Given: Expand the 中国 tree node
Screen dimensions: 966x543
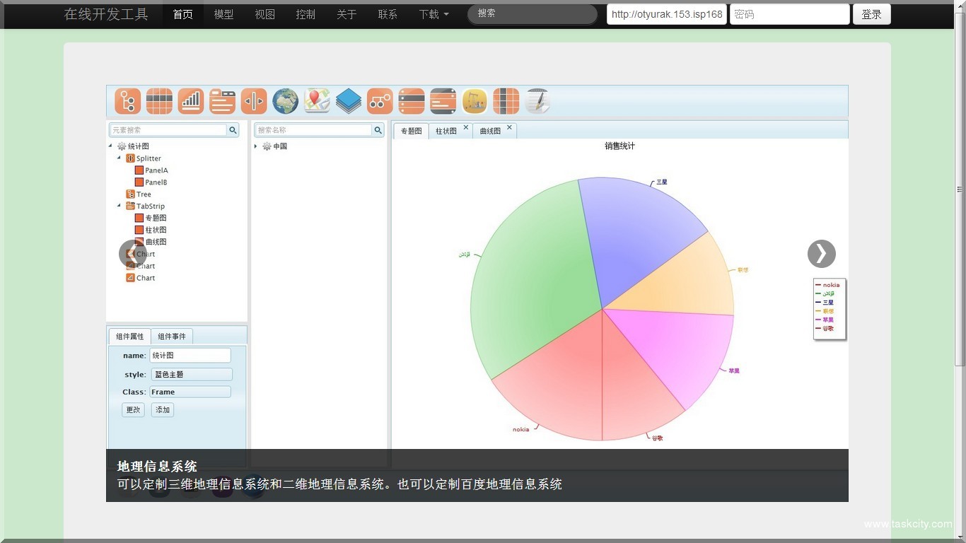Looking at the screenshot, I should [x=256, y=146].
